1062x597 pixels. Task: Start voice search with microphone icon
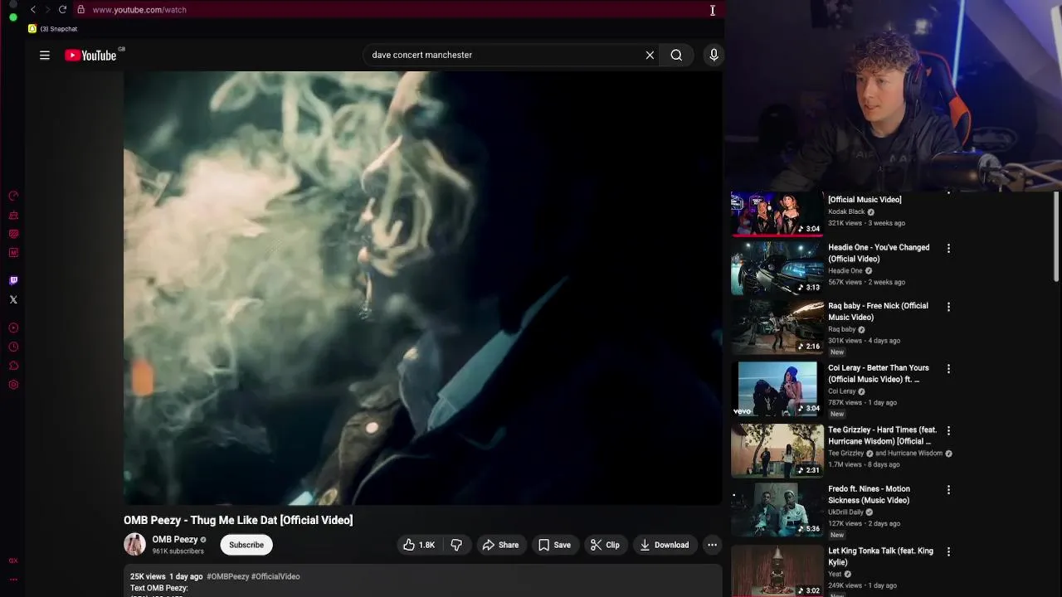[714, 55]
